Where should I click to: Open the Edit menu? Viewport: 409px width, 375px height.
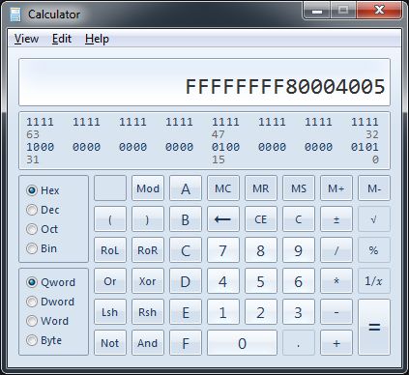point(62,39)
